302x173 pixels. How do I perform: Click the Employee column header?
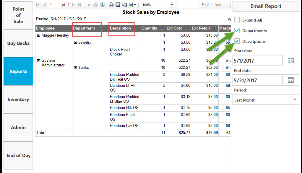point(53,28)
